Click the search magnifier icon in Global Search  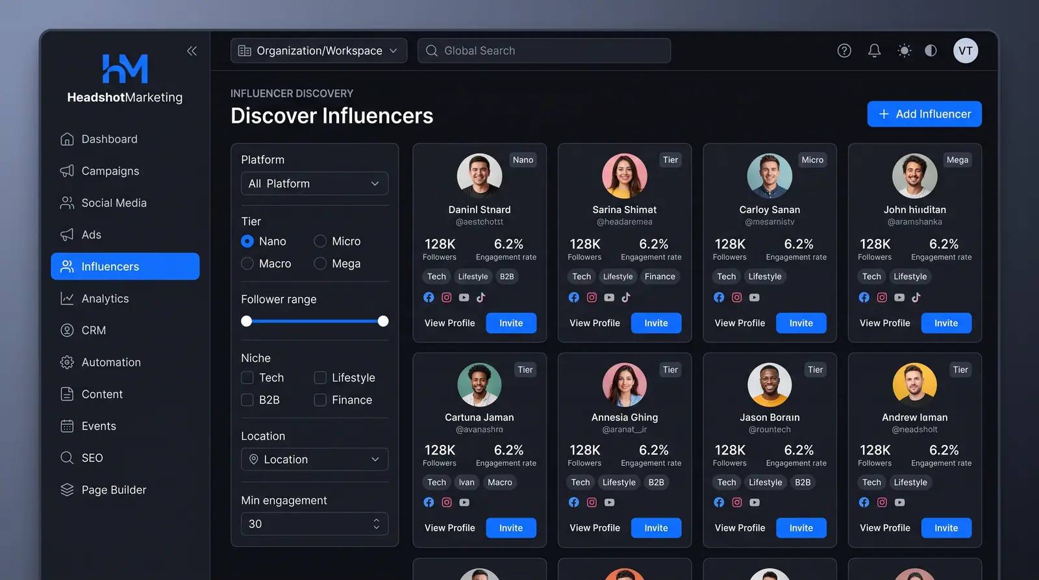point(431,51)
